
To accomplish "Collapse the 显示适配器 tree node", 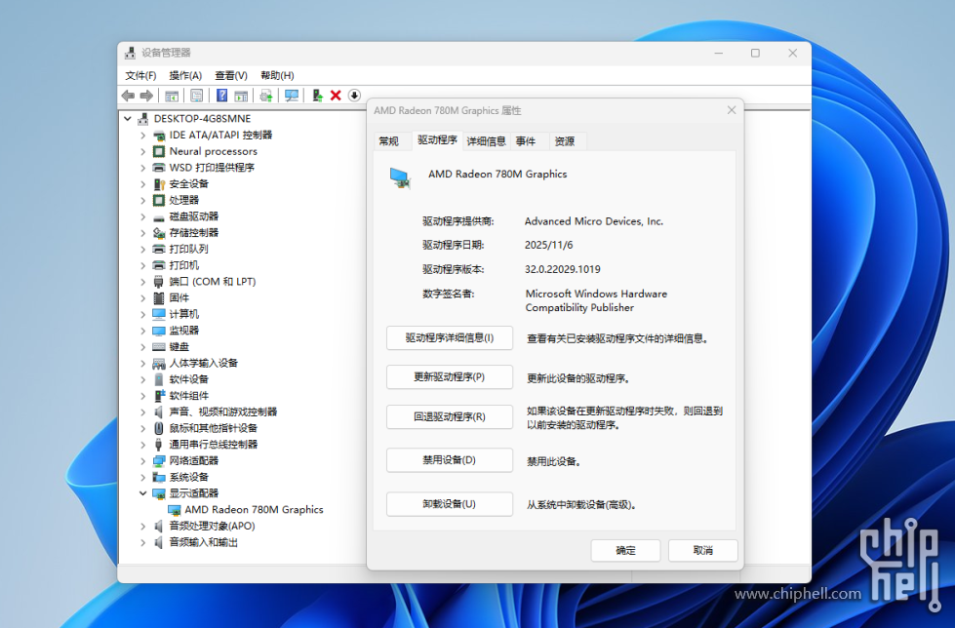I will [x=143, y=492].
